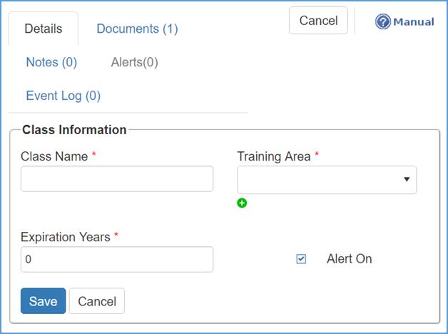The height and width of the screenshot is (334, 448).
Task: Click the Training Area field label
Action: coord(274,156)
